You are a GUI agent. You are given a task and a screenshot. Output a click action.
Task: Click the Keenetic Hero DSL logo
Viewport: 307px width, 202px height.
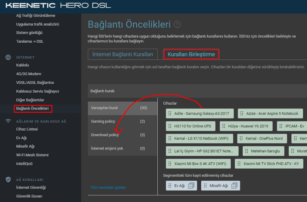click(58, 5)
